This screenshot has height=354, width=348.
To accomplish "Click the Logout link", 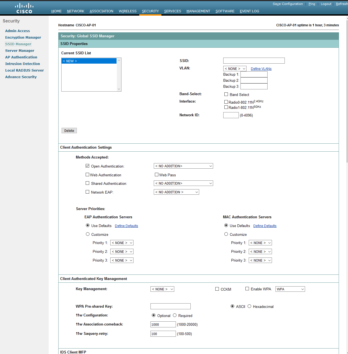I will click(x=326, y=4).
